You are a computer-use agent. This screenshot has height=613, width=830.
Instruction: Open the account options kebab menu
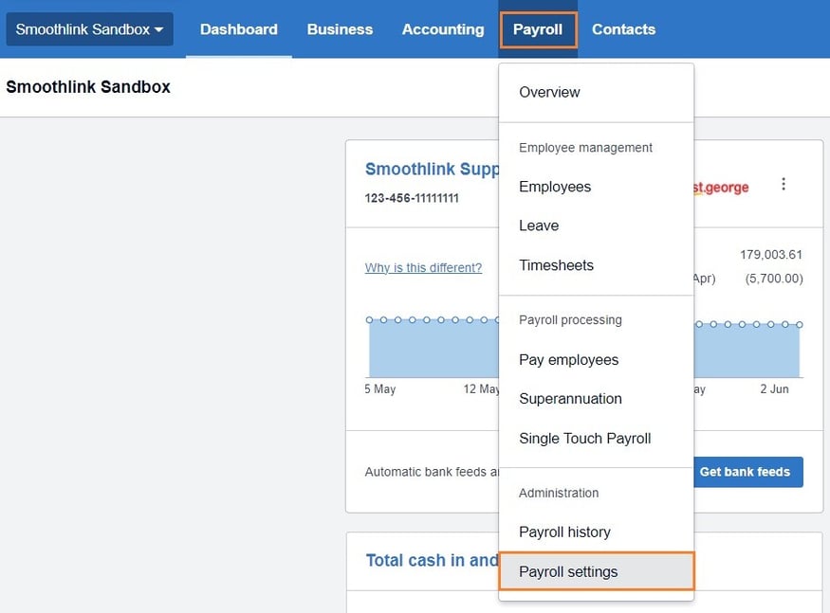784,184
